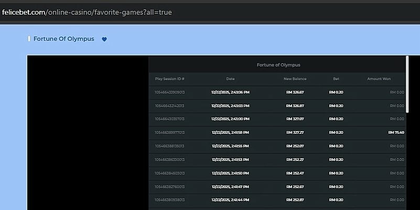Screen dimensions: 420x210
Task: Click the RM 75.40 amount won value
Action: (x=396, y=133)
